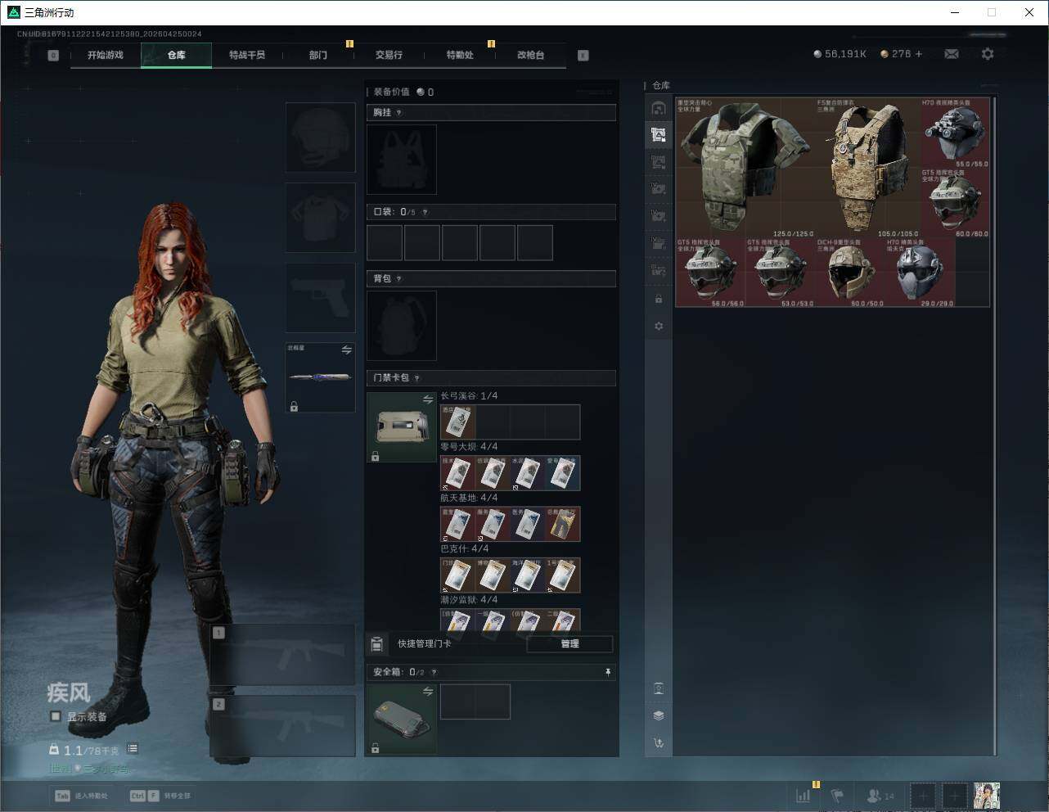The image size is (1049, 812).
Task: Click the first empty squad plus slot
Action: point(923,795)
